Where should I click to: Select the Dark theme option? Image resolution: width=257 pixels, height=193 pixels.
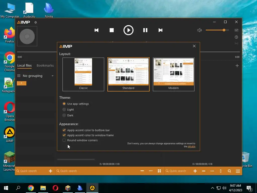coord(68,115)
